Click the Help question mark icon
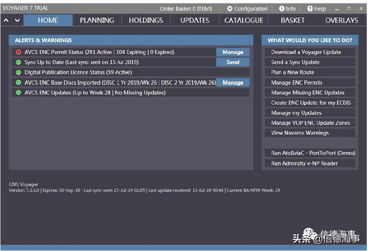 pos(310,9)
